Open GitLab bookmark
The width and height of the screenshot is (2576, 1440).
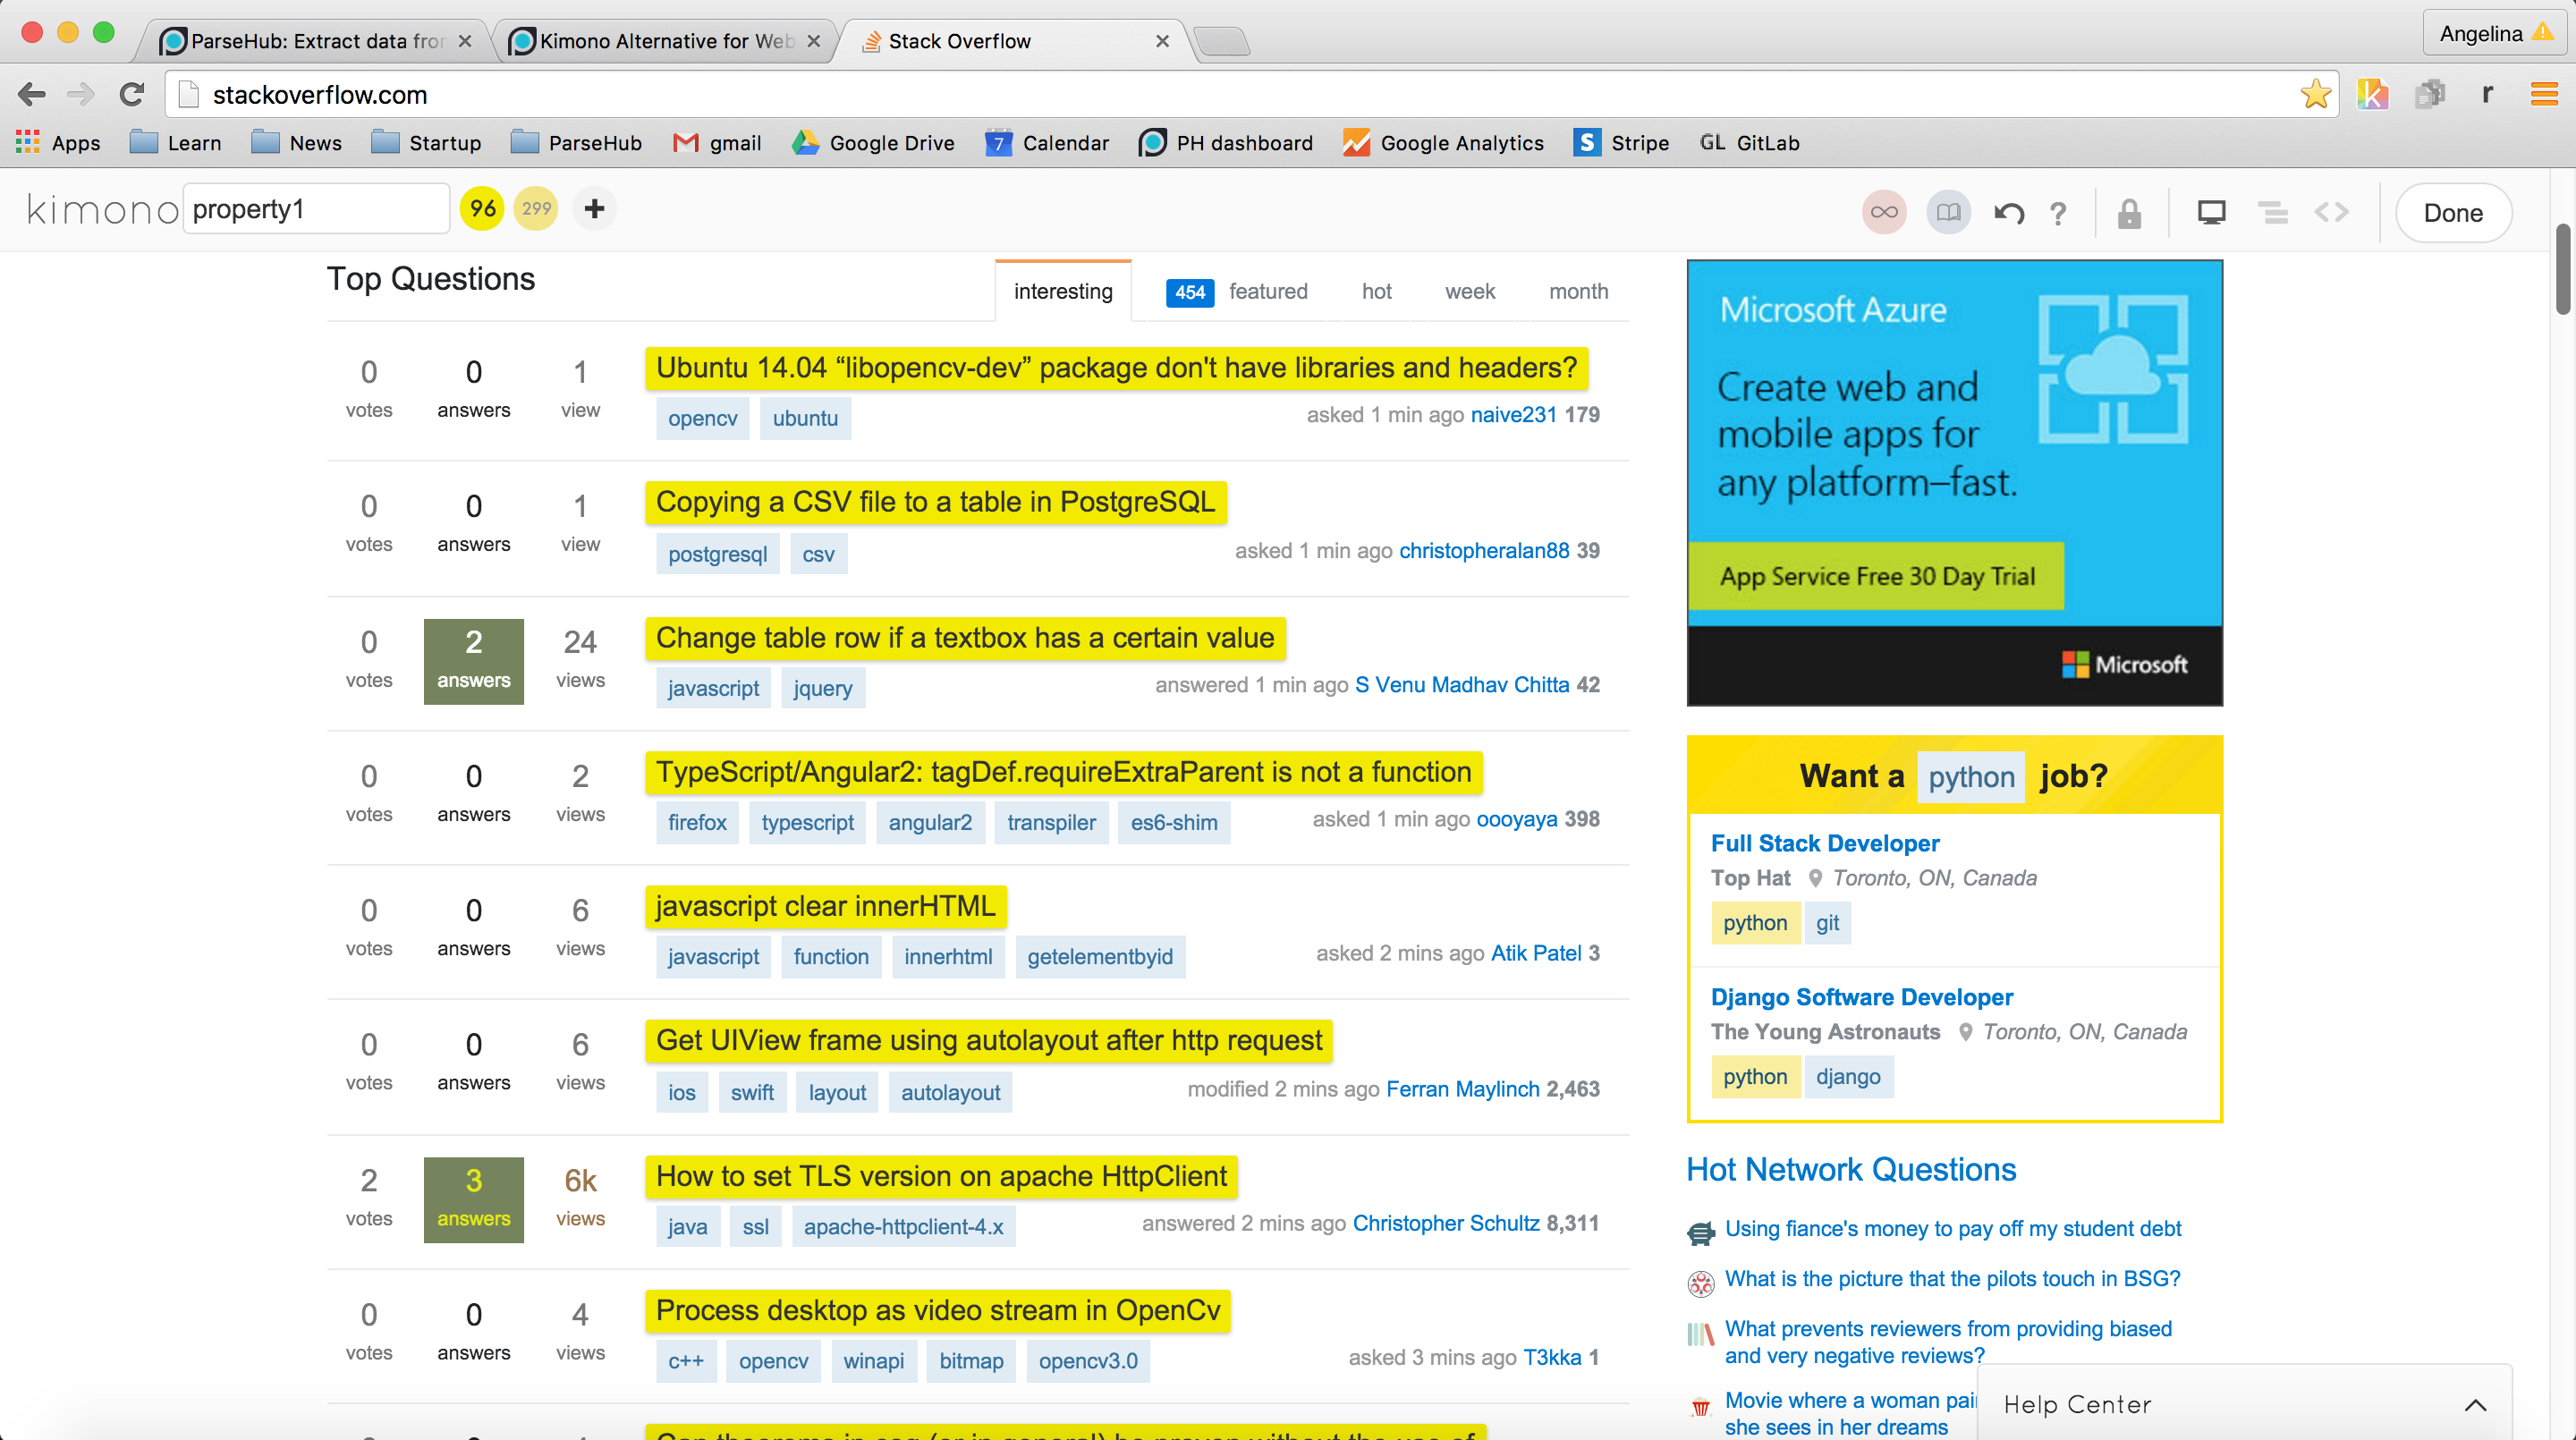click(1749, 143)
